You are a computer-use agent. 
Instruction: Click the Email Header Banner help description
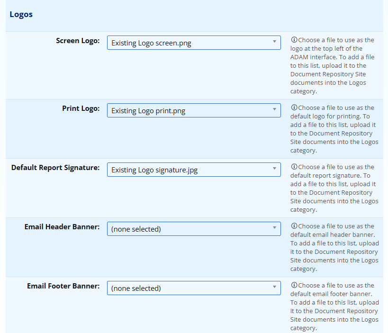pyautogui.click(x=334, y=248)
